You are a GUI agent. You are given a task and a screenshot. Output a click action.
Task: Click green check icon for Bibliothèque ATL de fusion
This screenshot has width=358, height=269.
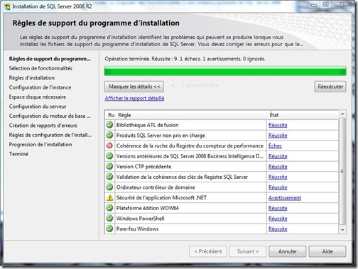coord(109,125)
